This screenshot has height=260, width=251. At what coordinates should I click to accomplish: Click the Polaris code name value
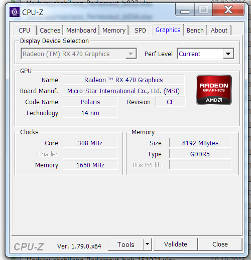coord(90,102)
